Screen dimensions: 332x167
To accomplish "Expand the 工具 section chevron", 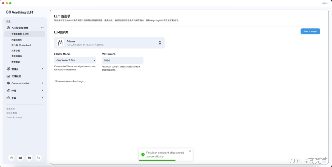I will point(42,98).
